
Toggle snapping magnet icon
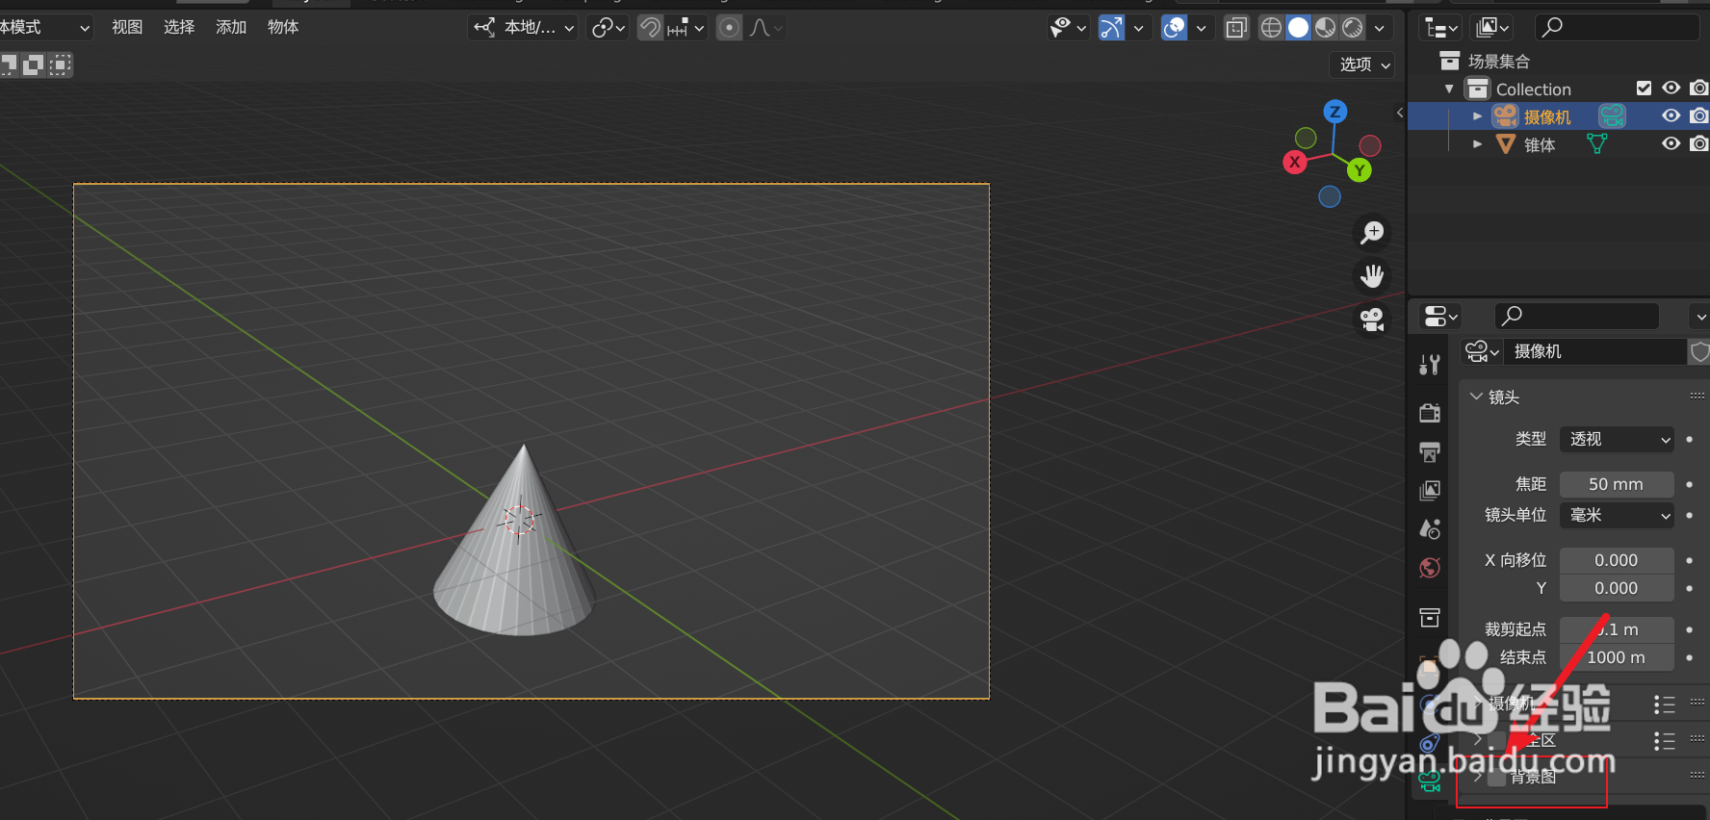(x=651, y=28)
